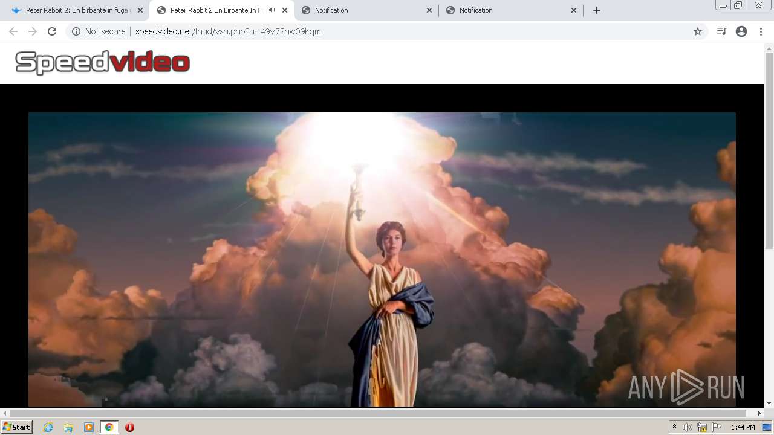Open Action Center flag icon
774x435 pixels.
(x=717, y=427)
